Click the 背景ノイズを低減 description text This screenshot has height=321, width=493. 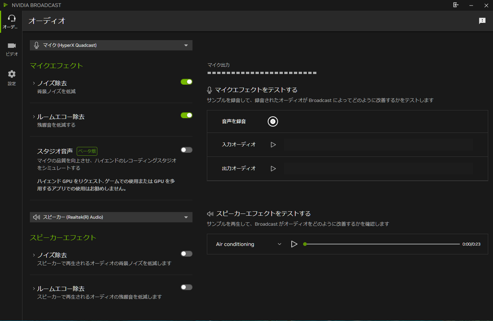(x=56, y=91)
